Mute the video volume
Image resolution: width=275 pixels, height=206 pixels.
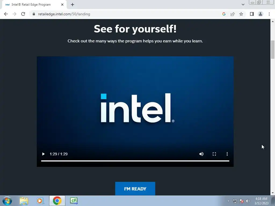click(201, 154)
